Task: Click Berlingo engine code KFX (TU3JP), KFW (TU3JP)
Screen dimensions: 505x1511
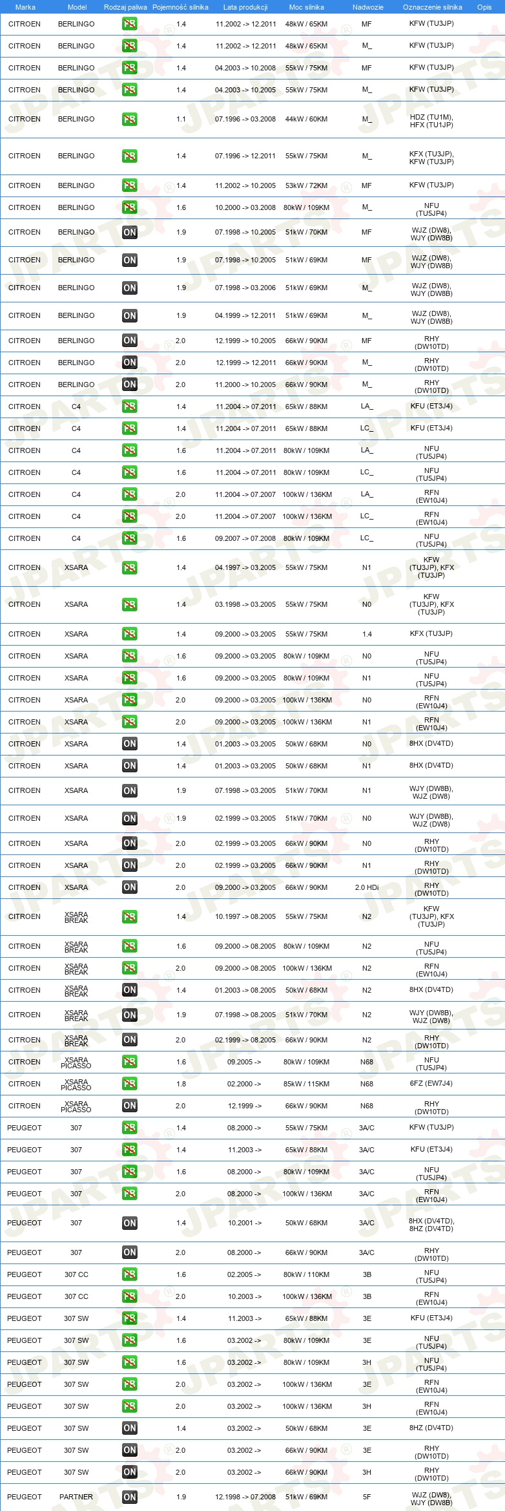Action: (x=431, y=158)
